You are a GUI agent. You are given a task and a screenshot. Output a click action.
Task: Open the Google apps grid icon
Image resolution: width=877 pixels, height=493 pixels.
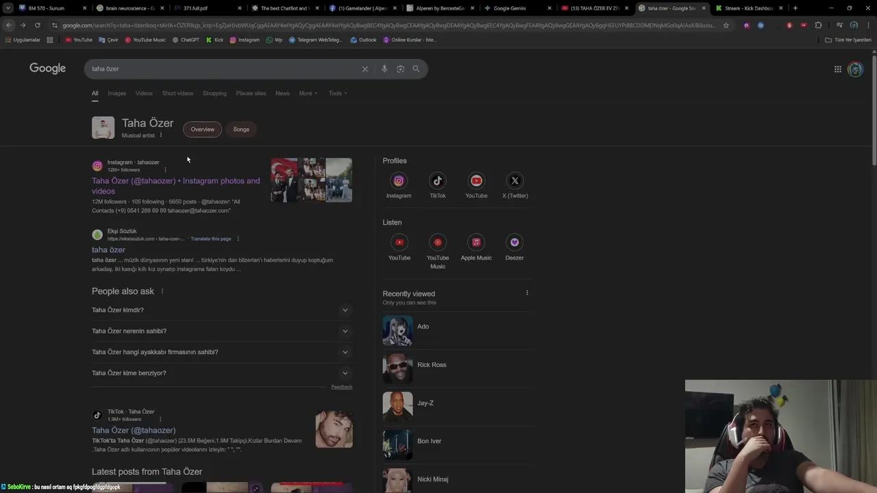837,68
